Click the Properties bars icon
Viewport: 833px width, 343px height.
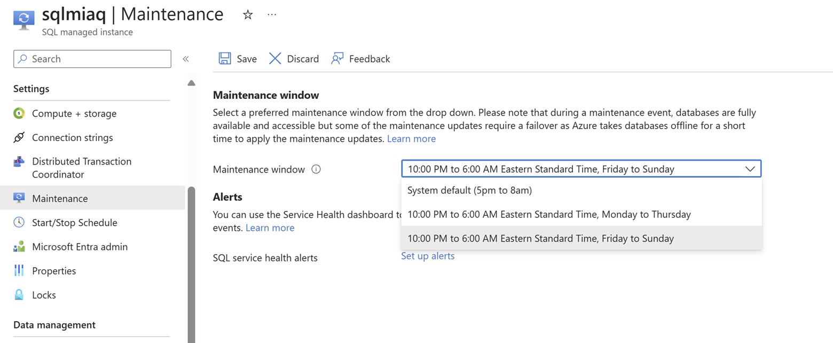pos(19,270)
